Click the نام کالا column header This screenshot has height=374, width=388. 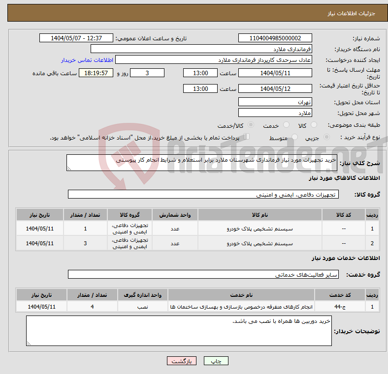[260, 215]
